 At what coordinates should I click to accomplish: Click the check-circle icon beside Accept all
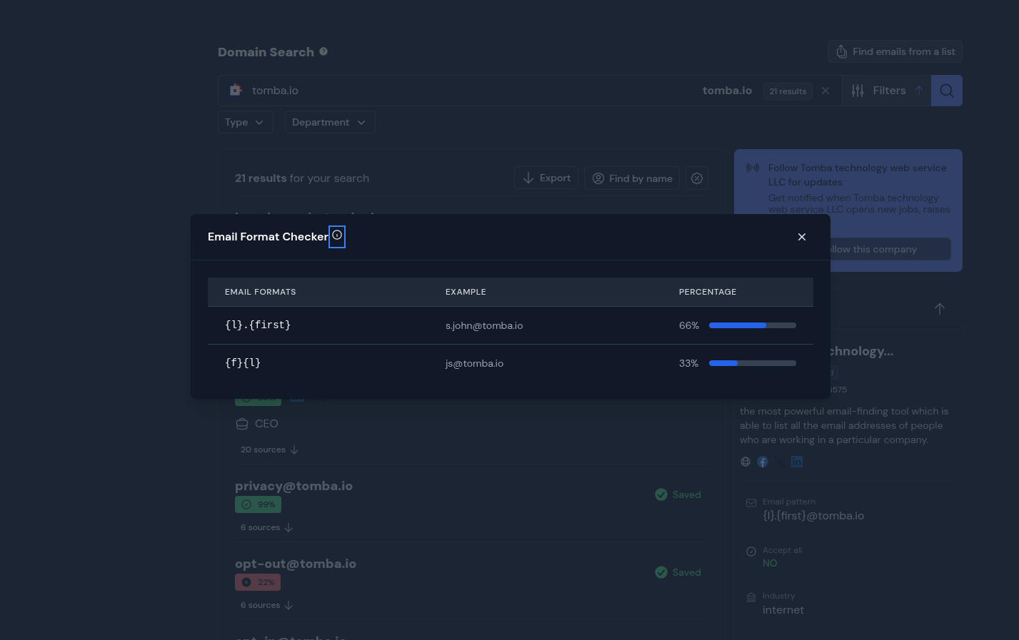(x=751, y=551)
